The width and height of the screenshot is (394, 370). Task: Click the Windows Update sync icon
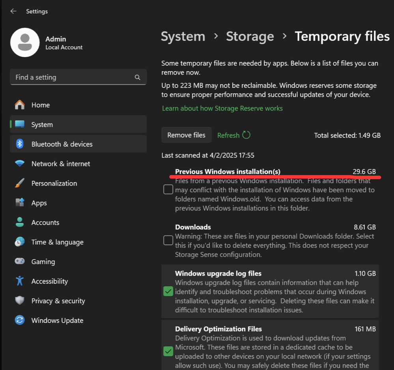pos(20,320)
